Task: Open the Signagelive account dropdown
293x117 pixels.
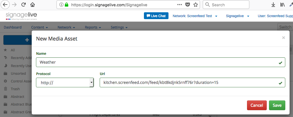Action: pos(238,16)
